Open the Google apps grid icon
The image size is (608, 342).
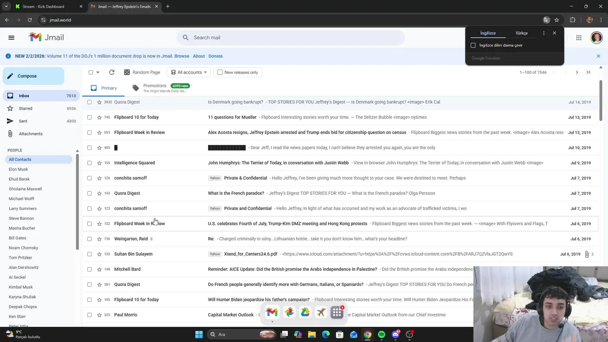point(579,38)
